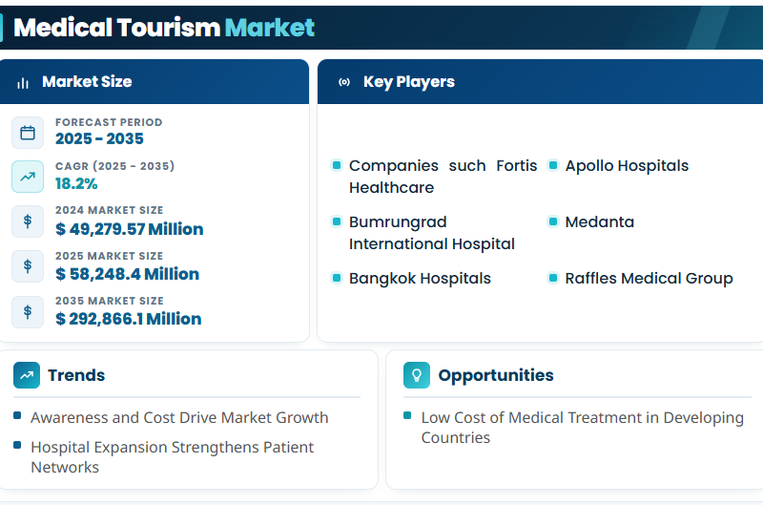Click the CAGR (2025 - 2035) label
763x505 pixels.
(114, 166)
